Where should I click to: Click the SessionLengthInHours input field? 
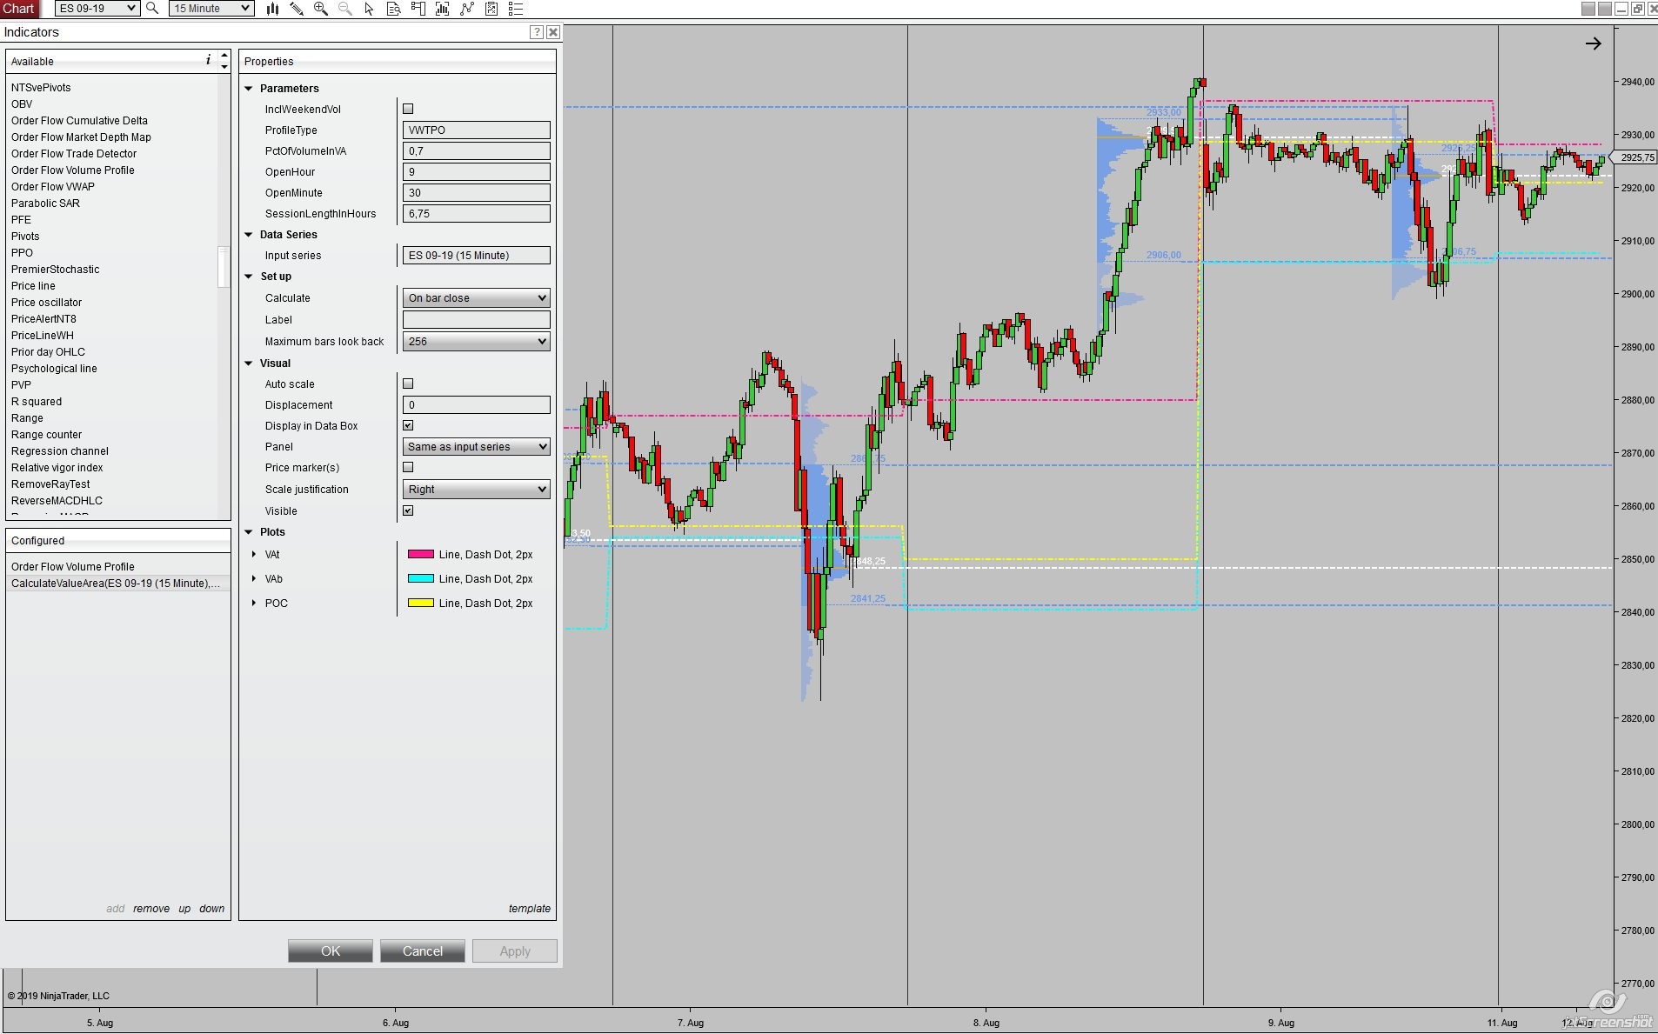coord(477,213)
